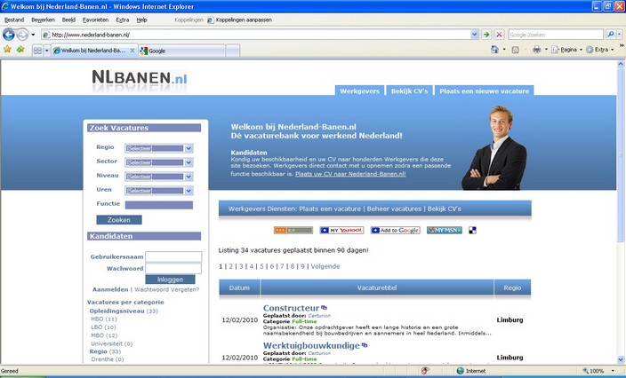This screenshot has width=626, height=378.
Task: Open the status bar zoom level dropdown arrow
Action: pos(612,371)
